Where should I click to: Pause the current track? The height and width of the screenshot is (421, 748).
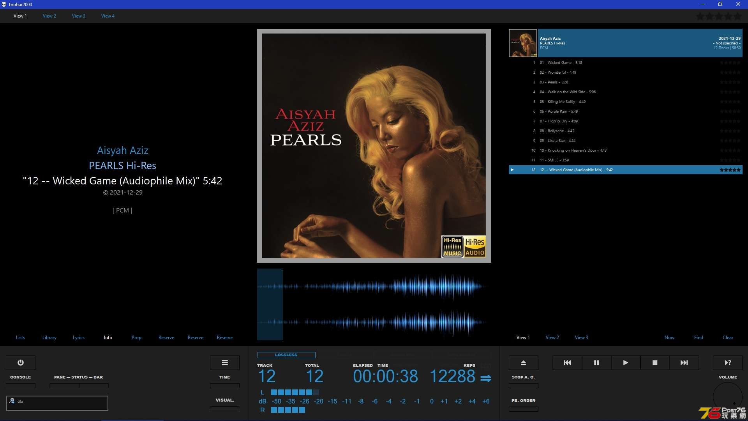click(596, 363)
